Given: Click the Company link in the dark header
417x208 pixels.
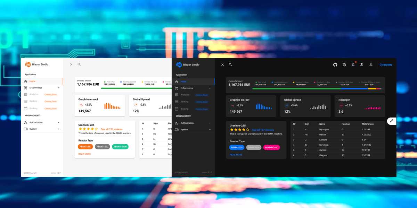Looking at the screenshot, I should pos(386,65).
